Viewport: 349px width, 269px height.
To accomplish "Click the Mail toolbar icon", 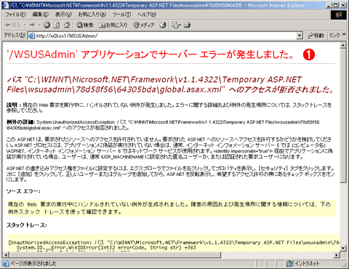I will (x=176, y=25).
